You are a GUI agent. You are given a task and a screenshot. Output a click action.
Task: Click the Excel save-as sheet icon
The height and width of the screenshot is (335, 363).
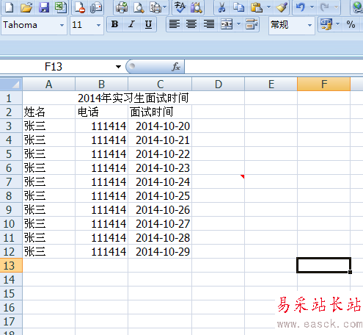point(61,7)
